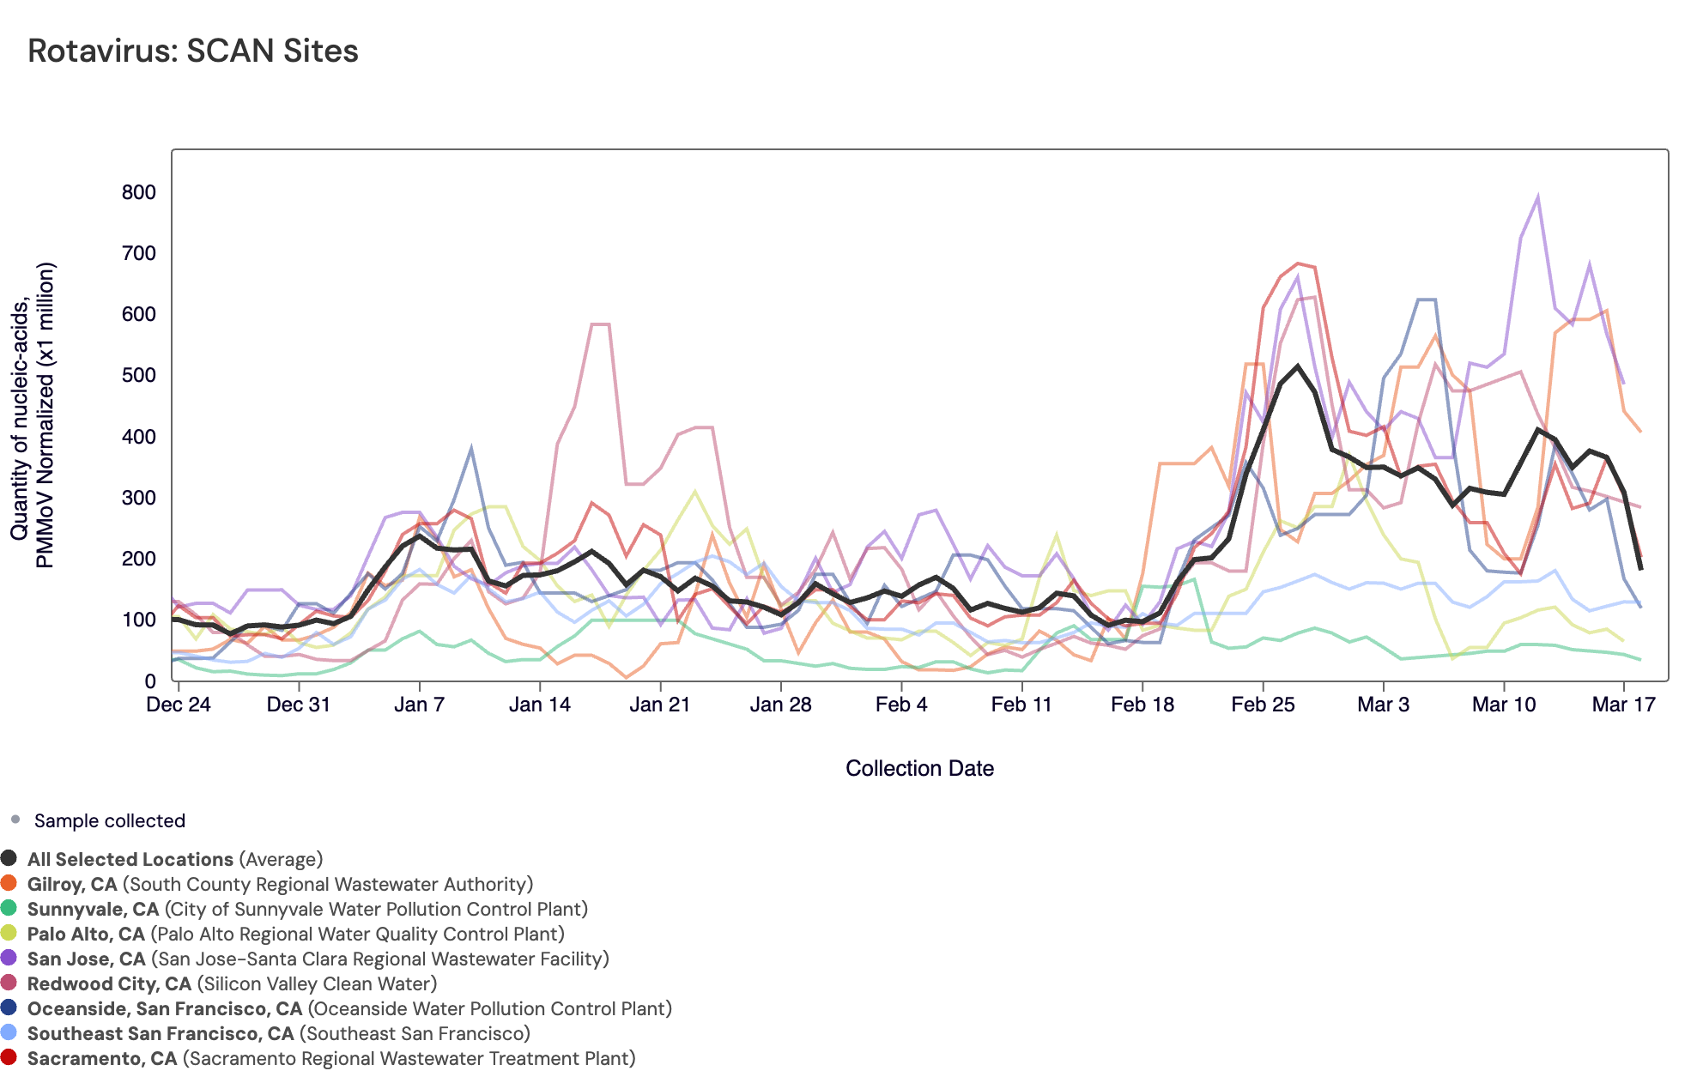Click the light blue Southeast San Francisco dot

(9, 1032)
